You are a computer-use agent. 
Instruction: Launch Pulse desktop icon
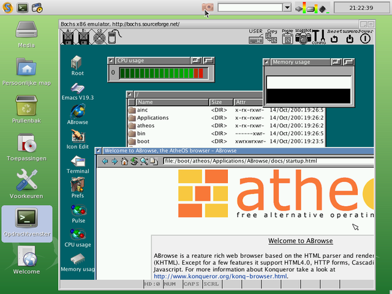coord(78,214)
